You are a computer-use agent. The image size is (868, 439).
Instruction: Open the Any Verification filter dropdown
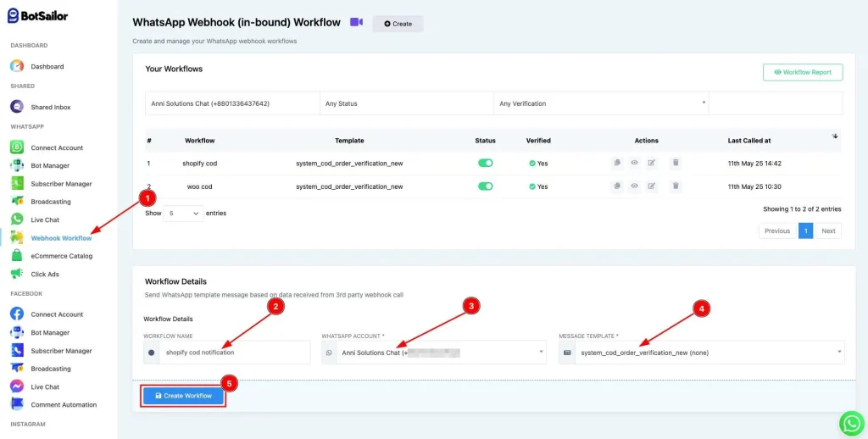[x=601, y=103]
